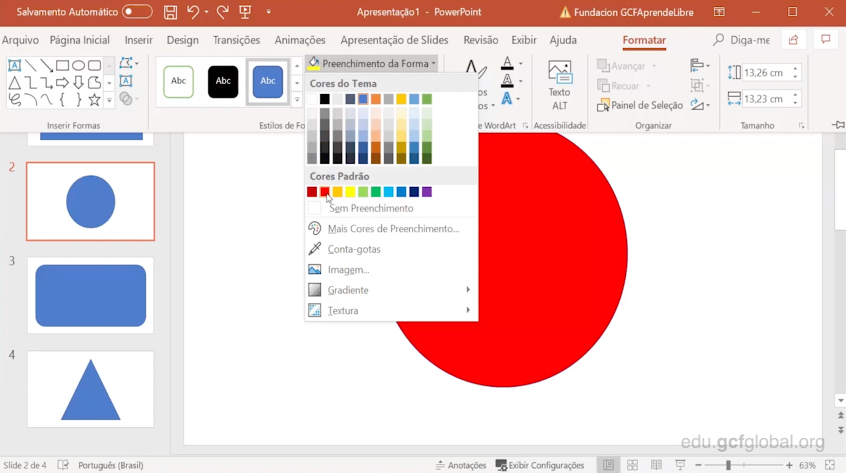This screenshot has width=846, height=473.
Task: Open Painel de Seleção
Action: [640, 105]
